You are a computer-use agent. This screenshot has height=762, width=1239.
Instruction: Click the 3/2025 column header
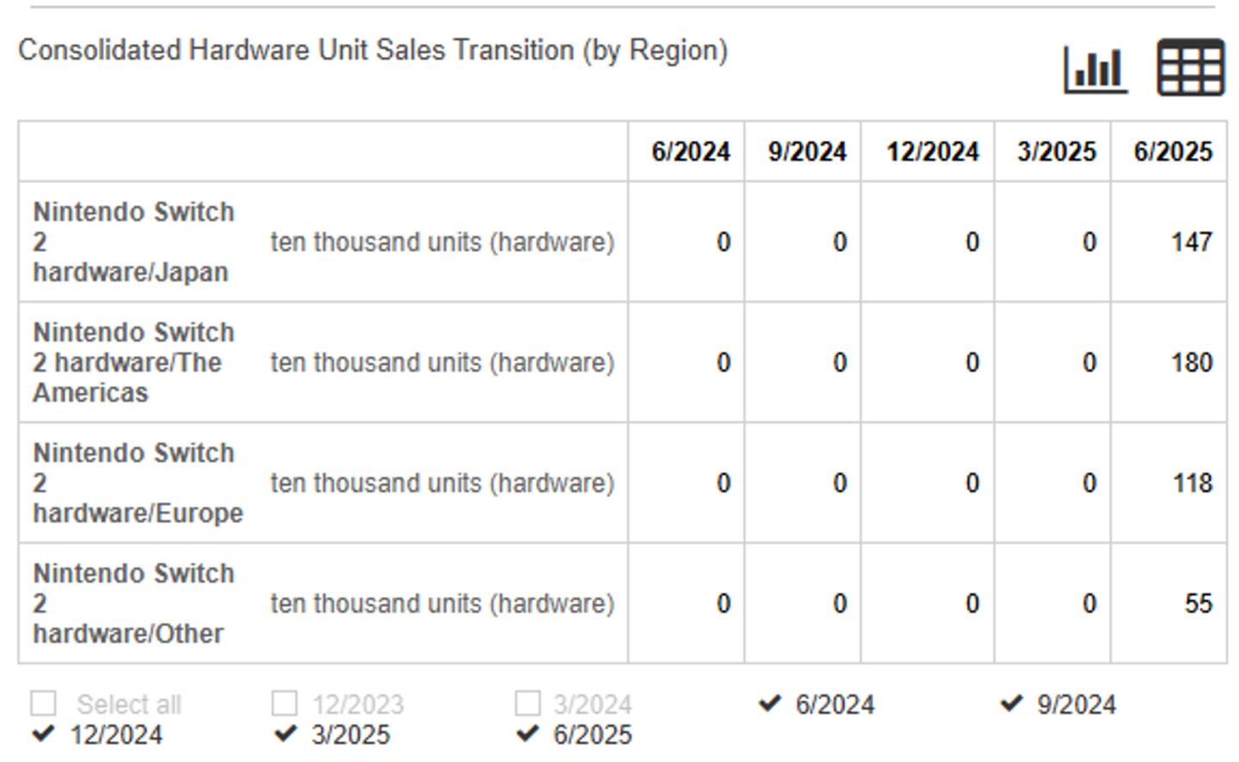click(1056, 151)
